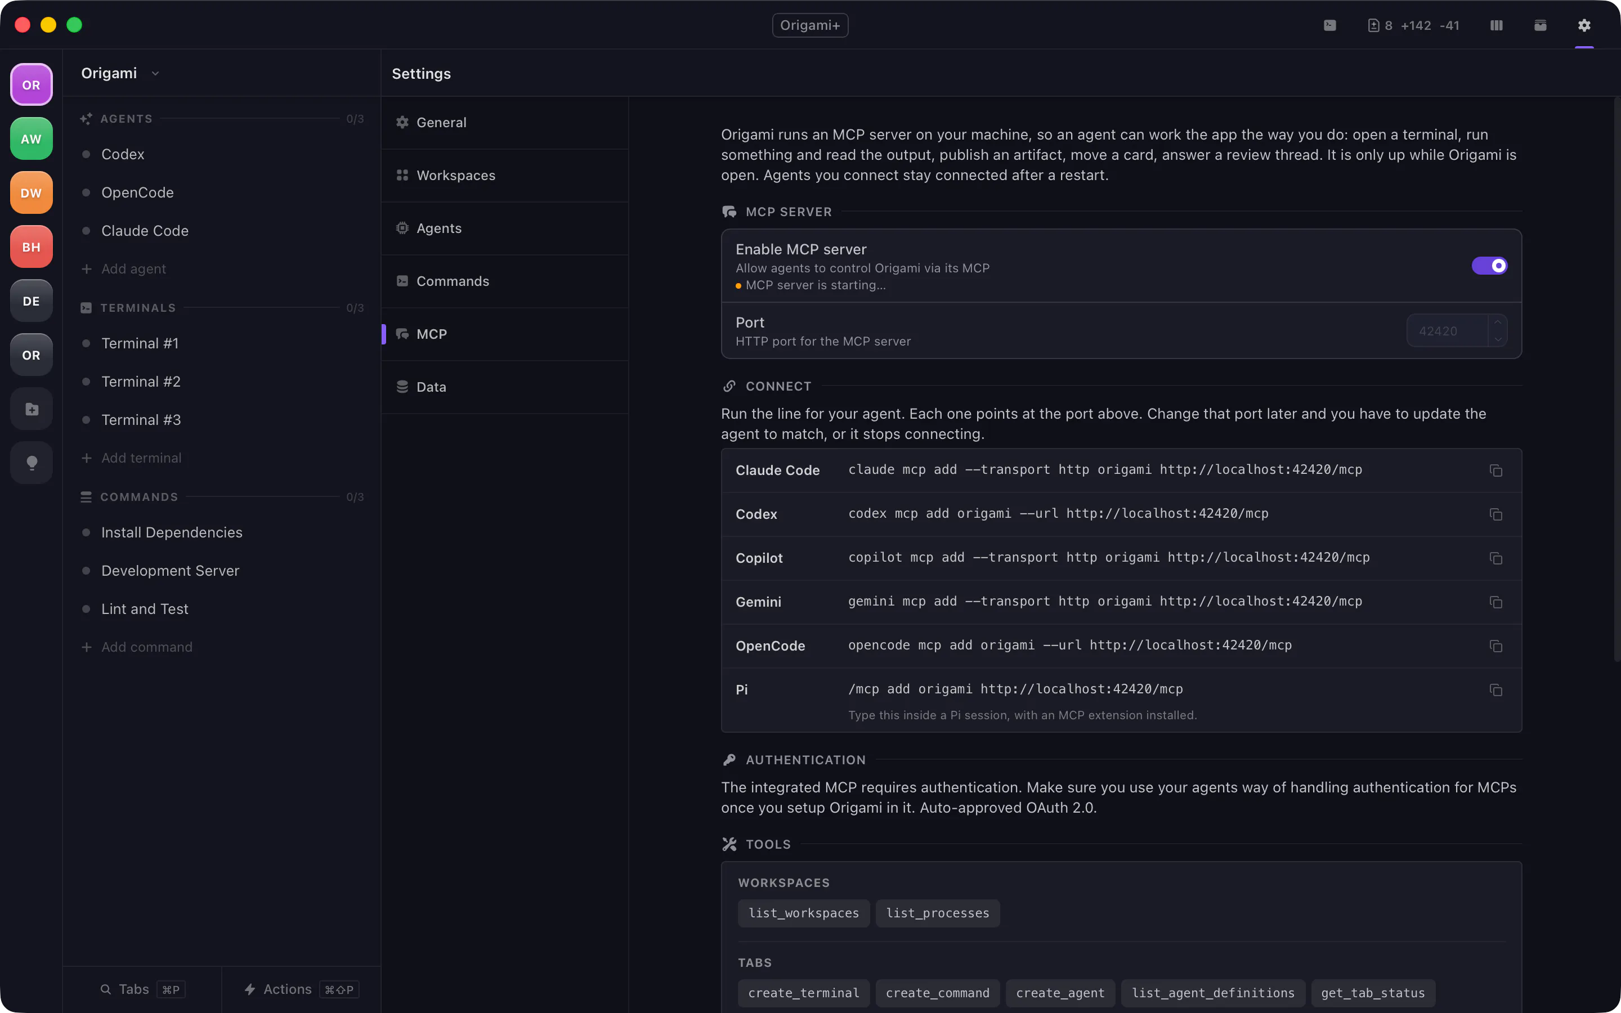Copy the Gemini MCP add command
The height and width of the screenshot is (1013, 1621).
1495,602
